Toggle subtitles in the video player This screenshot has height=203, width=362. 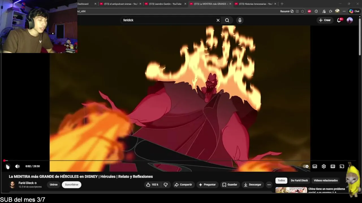pyautogui.click(x=315, y=166)
